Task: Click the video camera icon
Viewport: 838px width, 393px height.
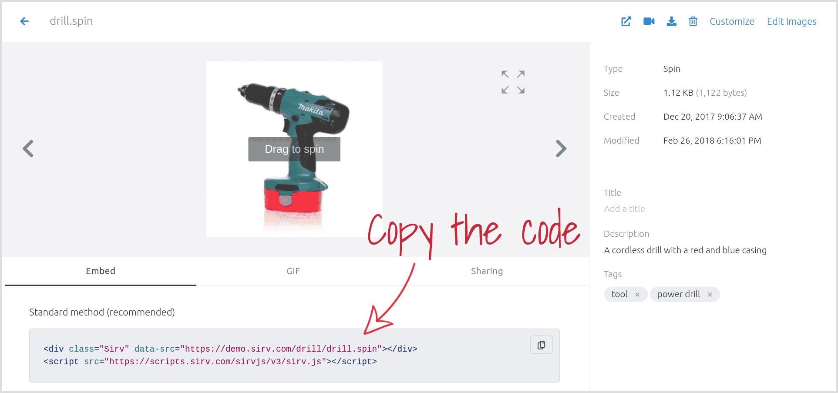Action: click(x=649, y=21)
